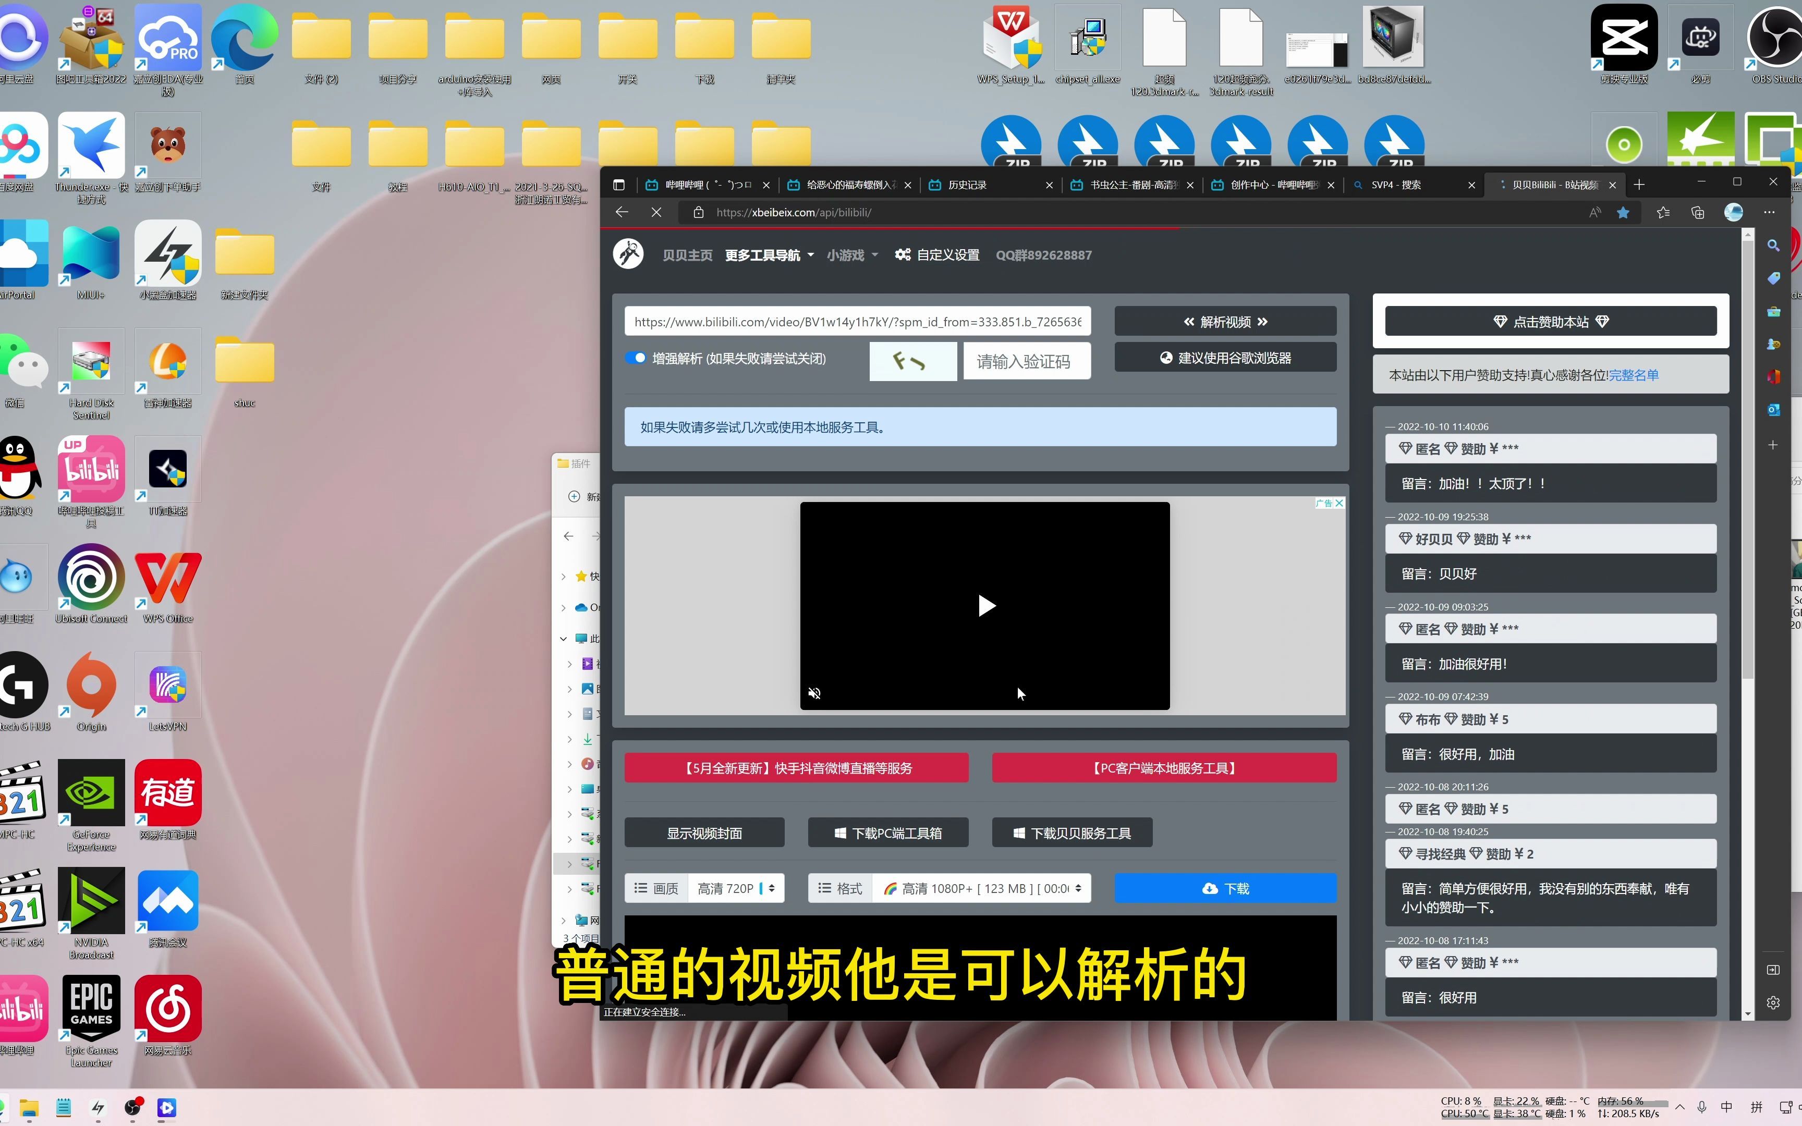This screenshot has height=1126, width=1802.
Task: Open the 完整名单 link
Action: [x=1634, y=375]
